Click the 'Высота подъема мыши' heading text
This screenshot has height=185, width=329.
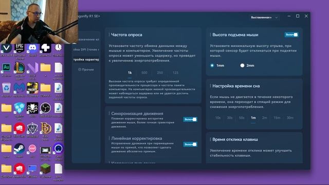pos(235,35)
